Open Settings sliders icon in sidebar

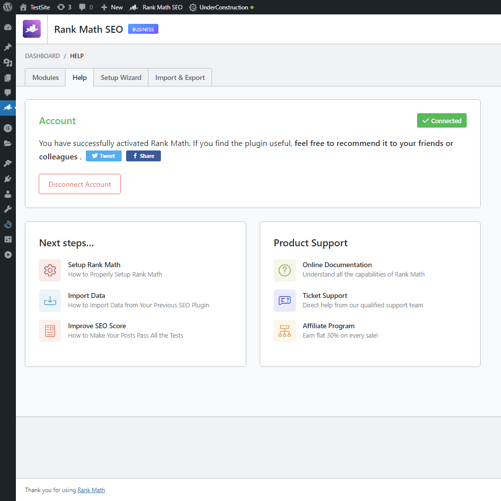point(7,239)
